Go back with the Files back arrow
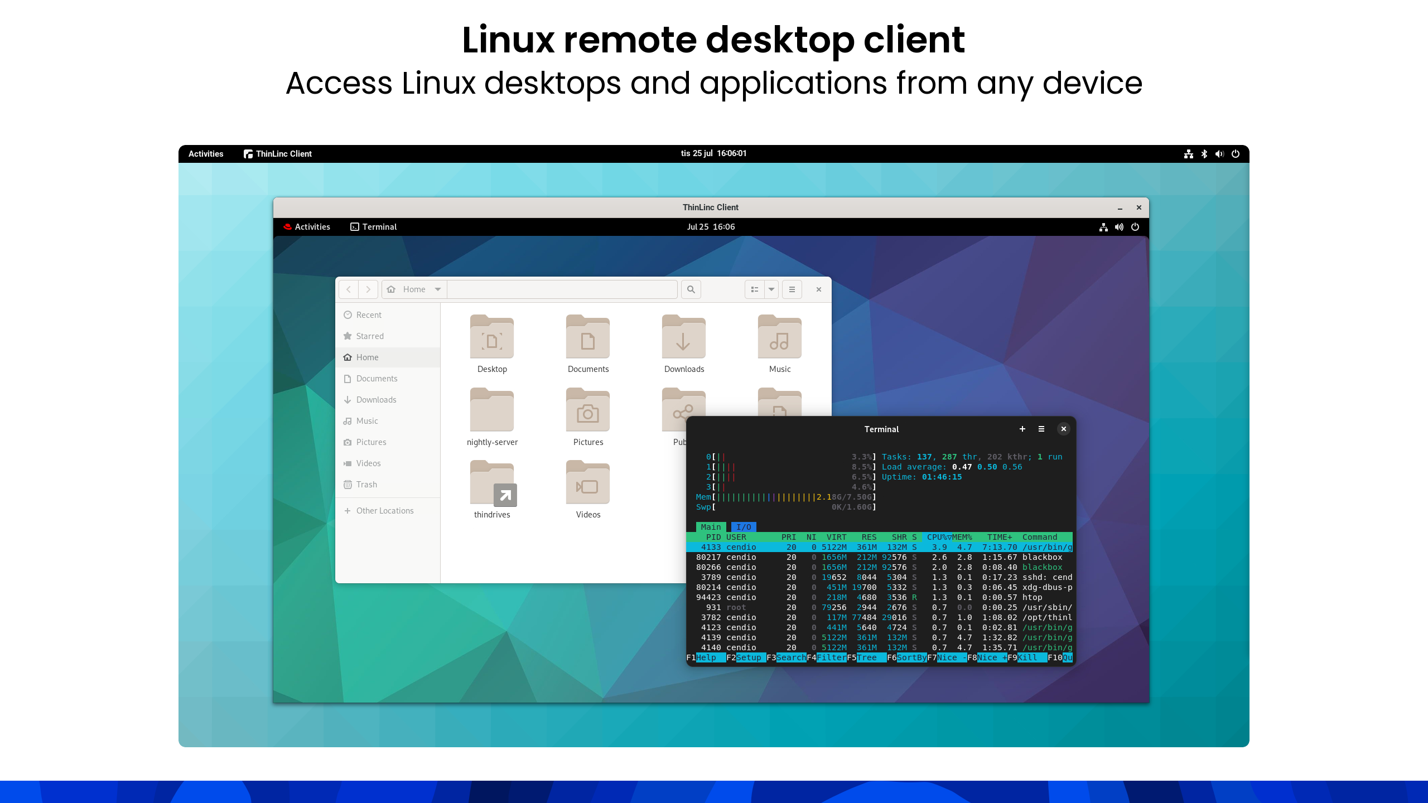This screenshot has height=803, width=1428. pos(349,289)
